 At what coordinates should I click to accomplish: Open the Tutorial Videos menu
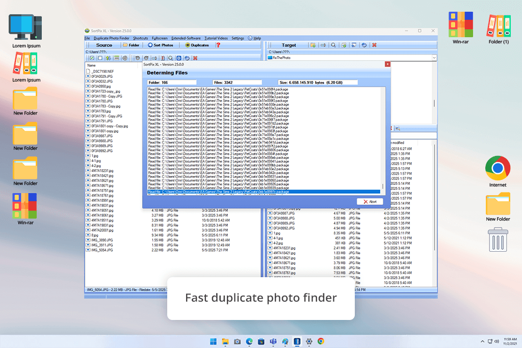[x=216, y=38]
